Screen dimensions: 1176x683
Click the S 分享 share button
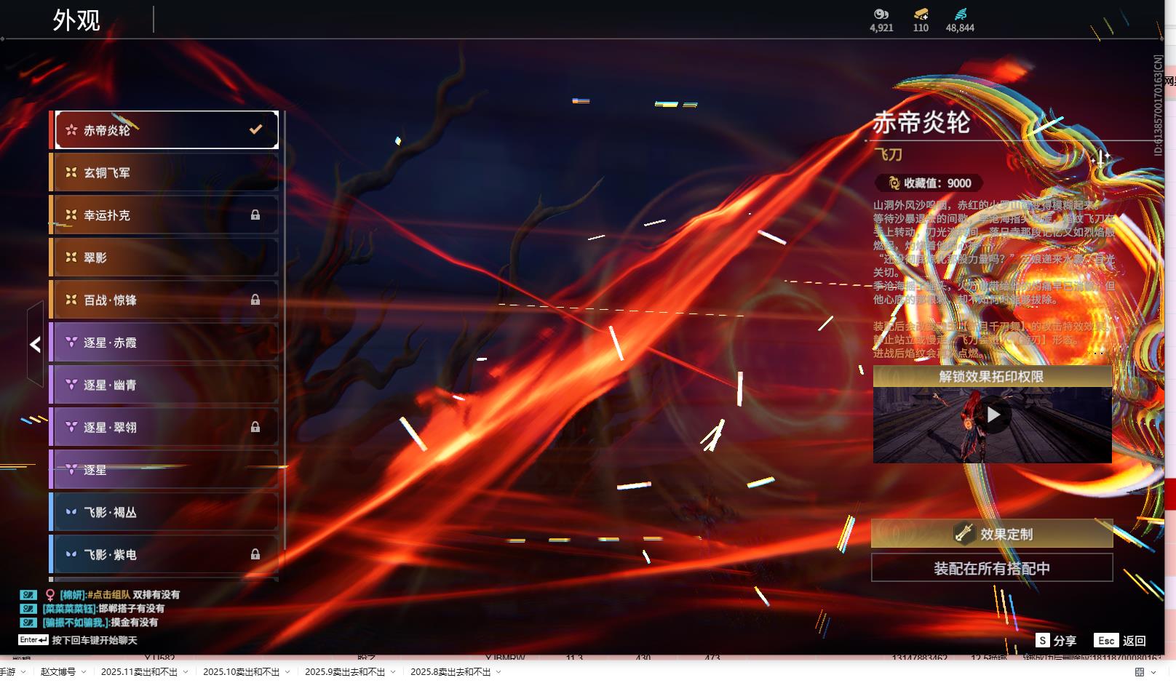[x=1057, y=640]
